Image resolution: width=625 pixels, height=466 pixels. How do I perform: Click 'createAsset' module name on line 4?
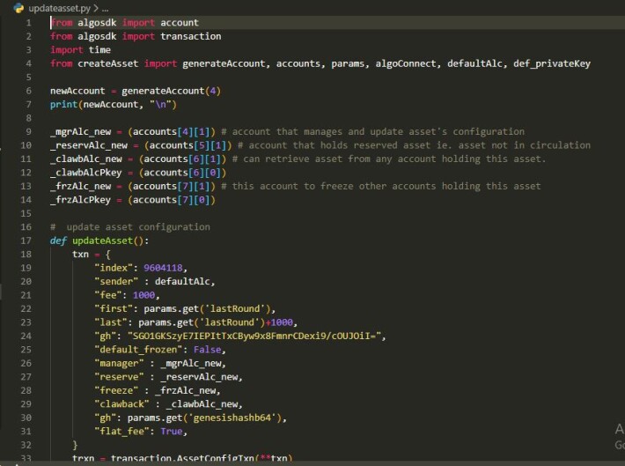108,63
